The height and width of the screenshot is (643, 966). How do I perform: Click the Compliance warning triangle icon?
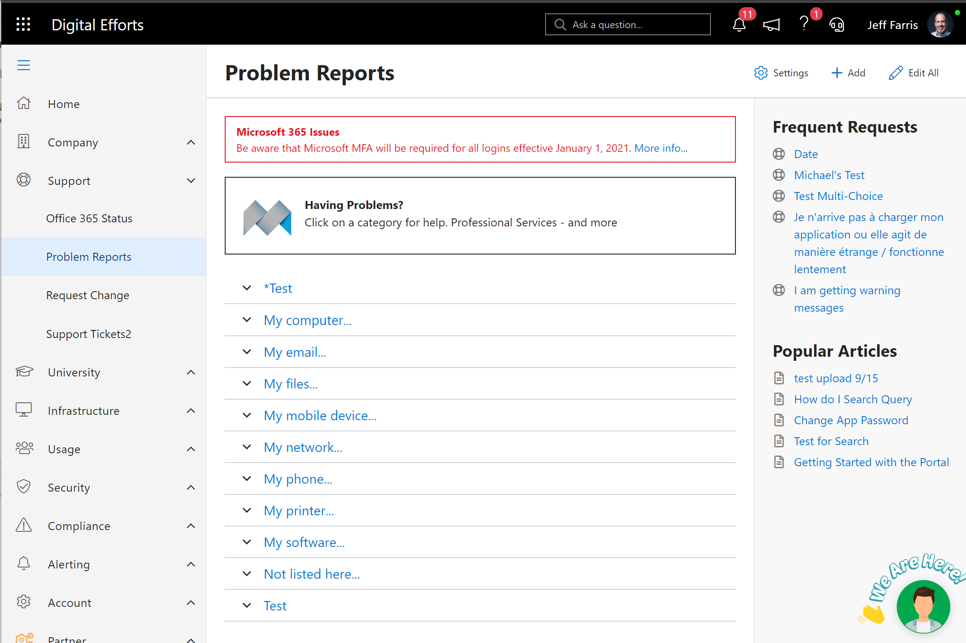coord(24,525)
